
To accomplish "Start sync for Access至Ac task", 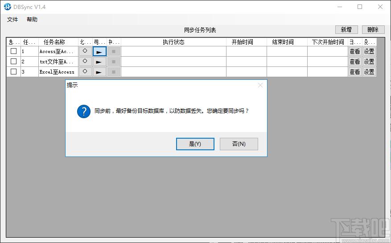I will point(99,51).
